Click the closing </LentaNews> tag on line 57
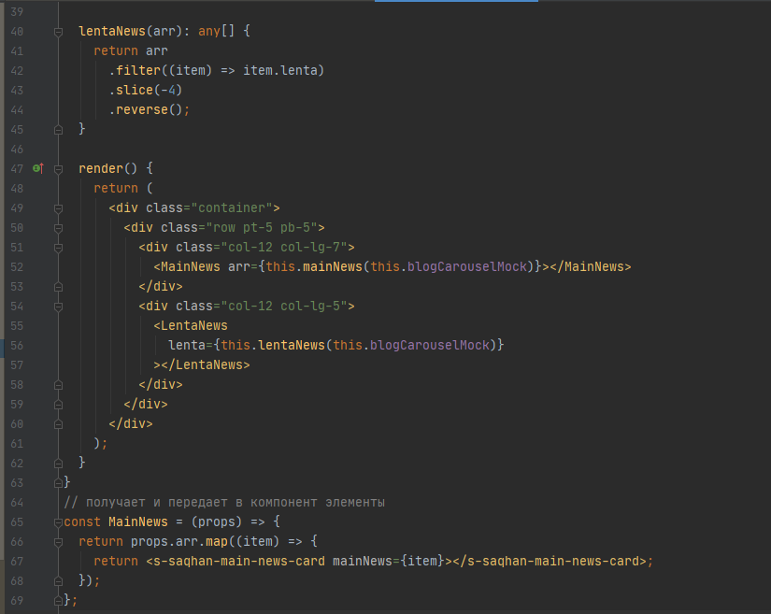Screen dimensions: 771x614 point(206,365)
